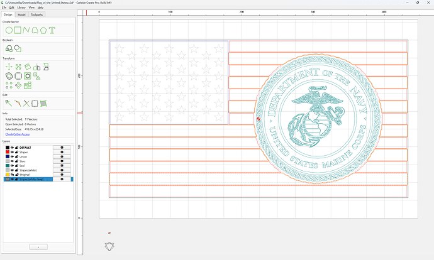The image size is (434, 260).
Task: Activate the gray warp shape Edit tool
Action: coord(43,104)
